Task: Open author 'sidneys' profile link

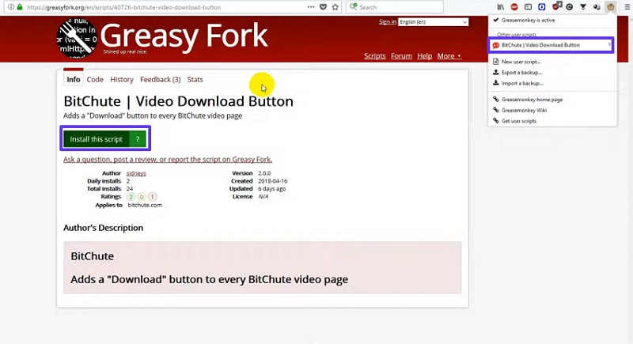Action: 136,173
